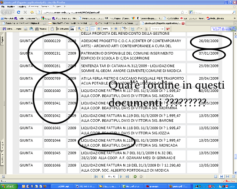Image resolution: width=237 pixels, height=189 pixels.
Task: Stop loading with the gray X icon
Action: point(25,12)
